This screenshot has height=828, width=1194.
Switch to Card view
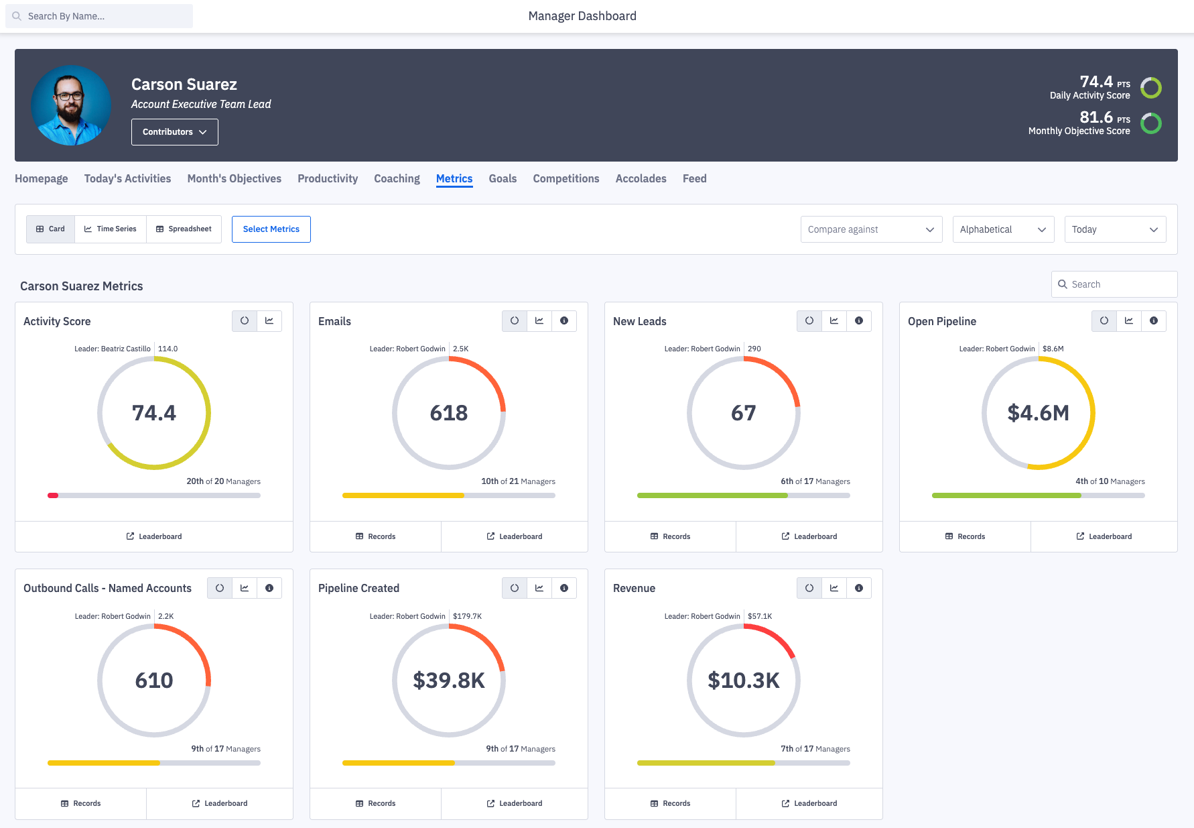51,229
